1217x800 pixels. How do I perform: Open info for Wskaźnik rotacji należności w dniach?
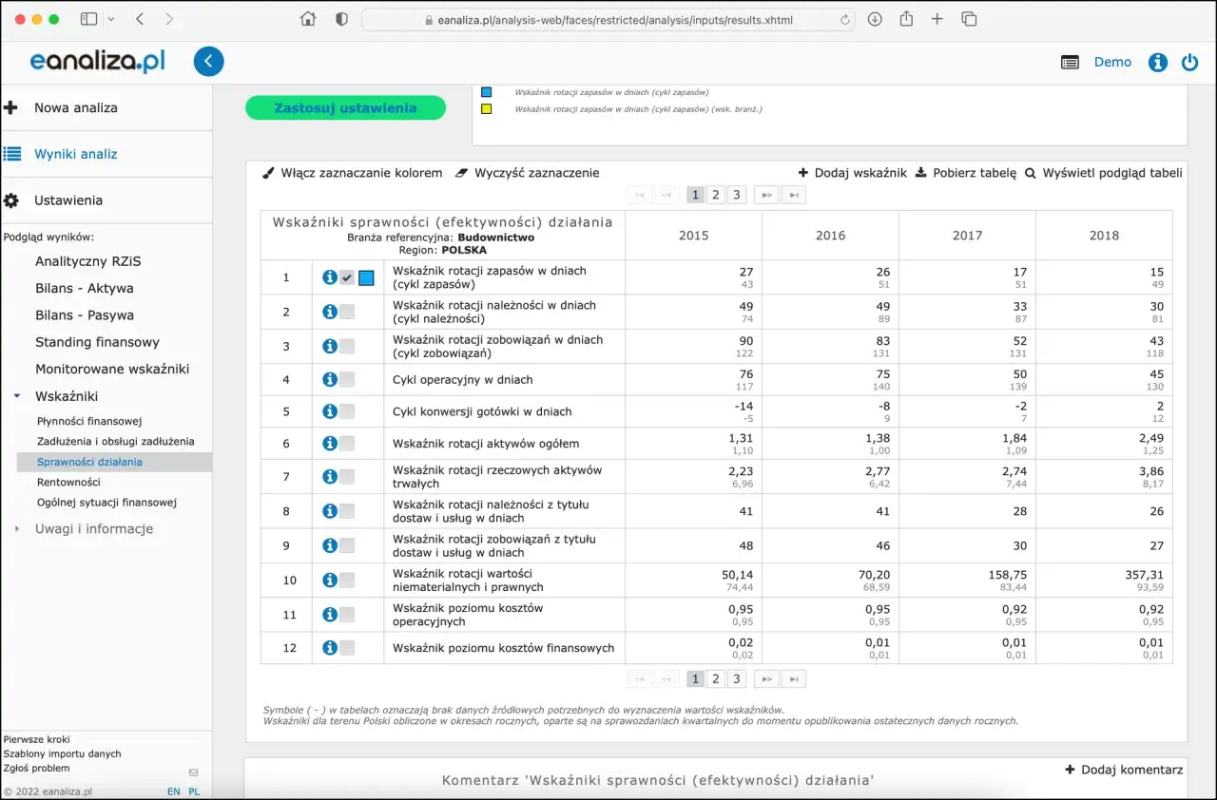click(x=330, y=312)
